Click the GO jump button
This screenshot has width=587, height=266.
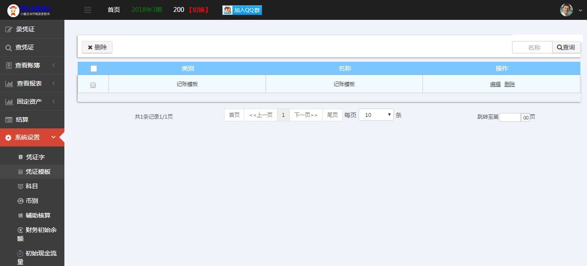pos(525,117)
